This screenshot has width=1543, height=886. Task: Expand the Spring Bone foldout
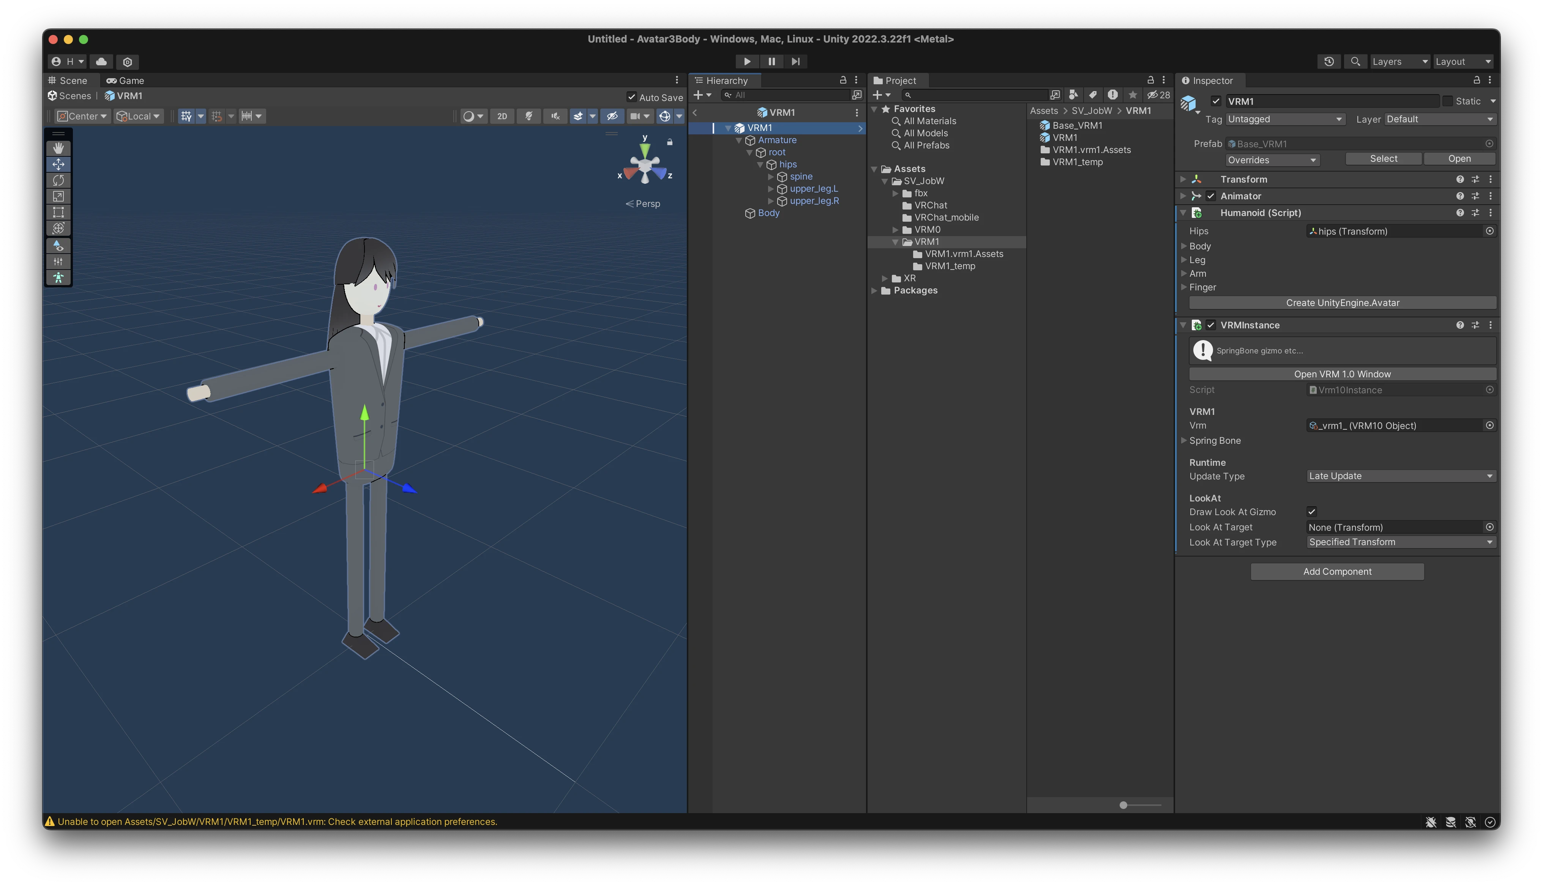tap(1183, 441)
